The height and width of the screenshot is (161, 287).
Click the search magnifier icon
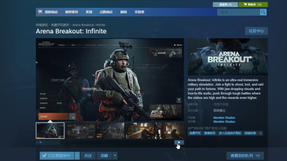click(x=263, y=12)
